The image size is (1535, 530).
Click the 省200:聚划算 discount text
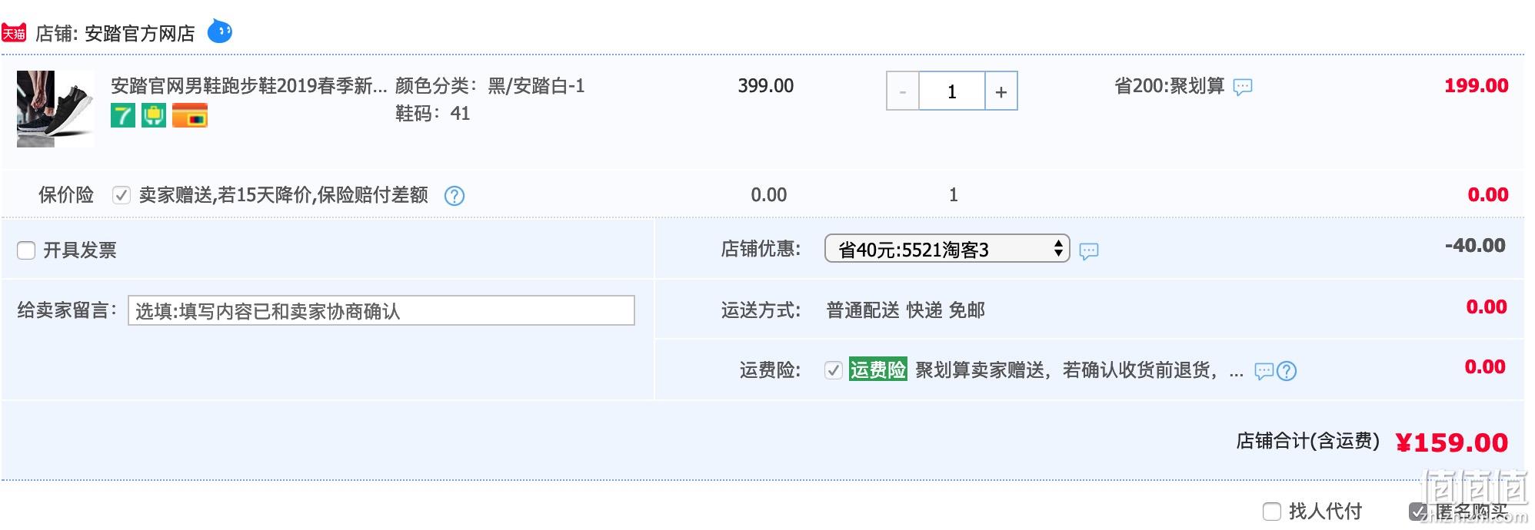(x=1170, y=85)
